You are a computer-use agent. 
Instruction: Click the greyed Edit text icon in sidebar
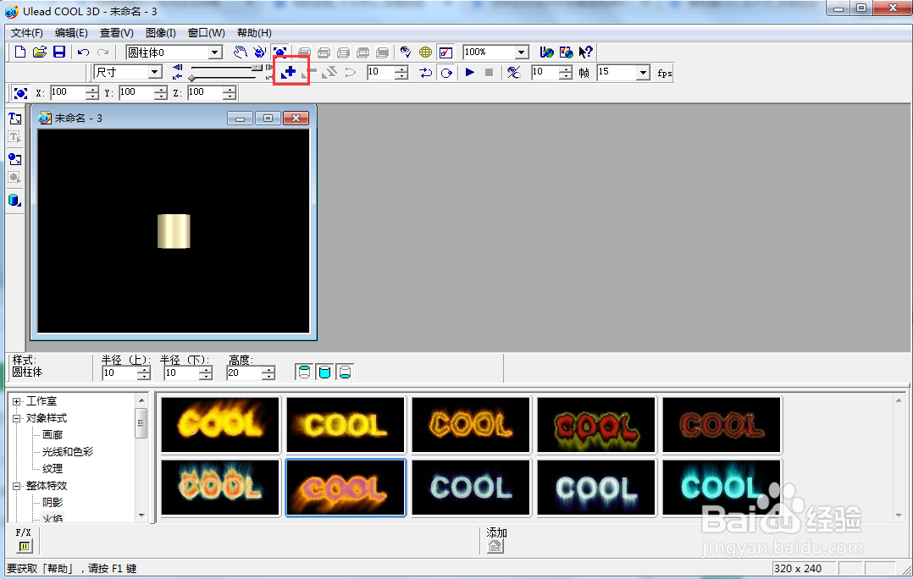[14, 137]
